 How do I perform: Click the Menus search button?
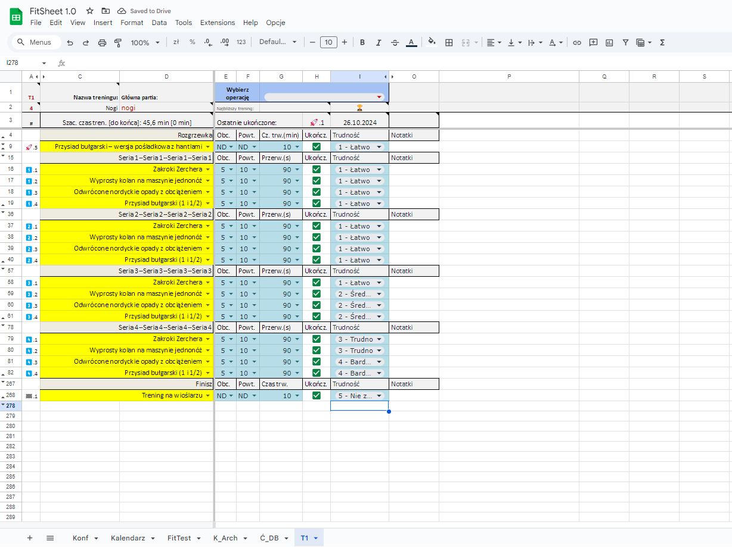pyautogui.click(x=36, y=42)
